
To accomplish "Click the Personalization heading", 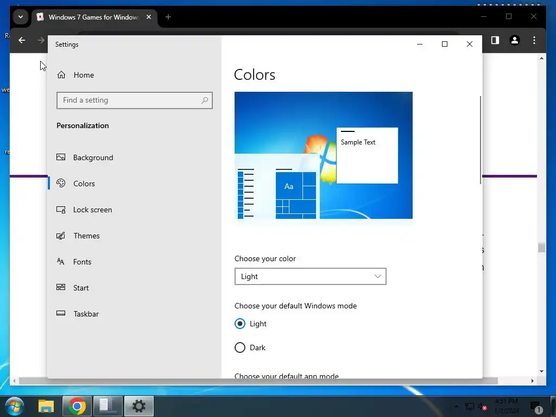I will coord(83,125).
